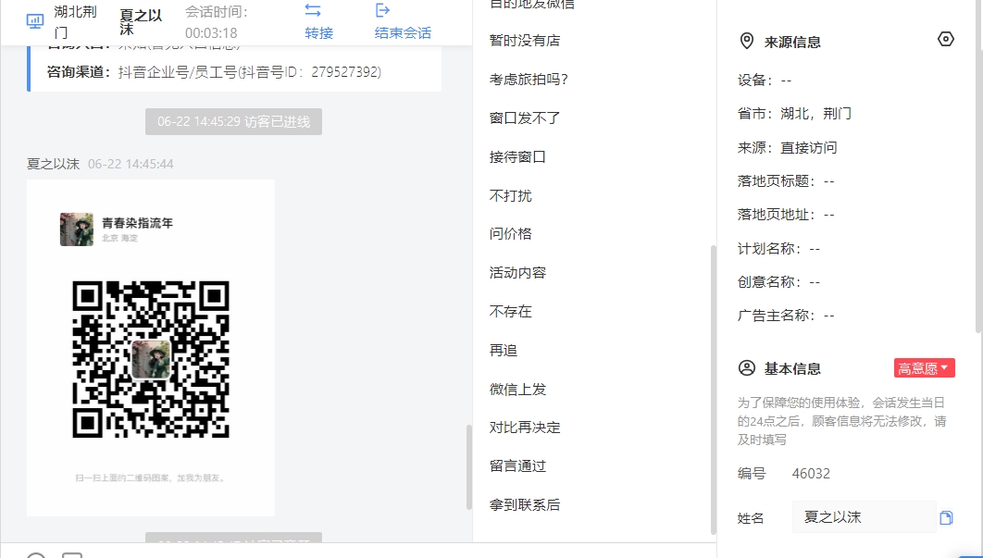Click the 转接 transfer button
This screenshot has width=983, height=558.
(x=319, y=32)
